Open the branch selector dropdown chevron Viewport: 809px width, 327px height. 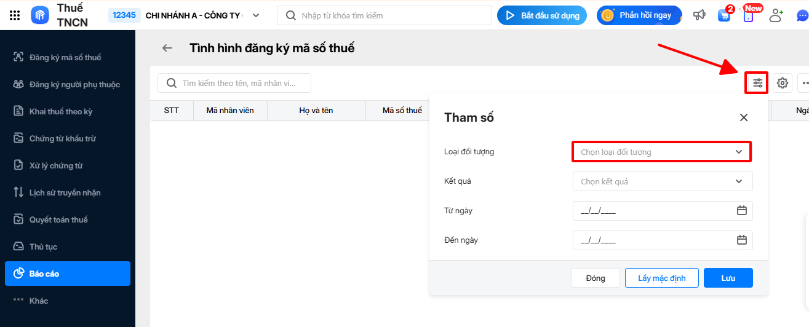256,15
